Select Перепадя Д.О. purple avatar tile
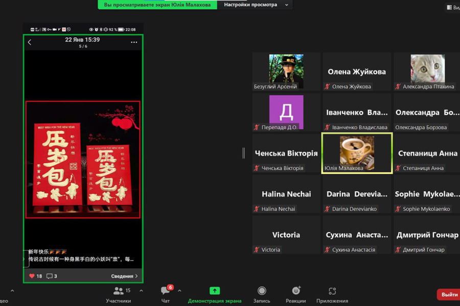The image size is (460, 306). (x=286, y=112)
